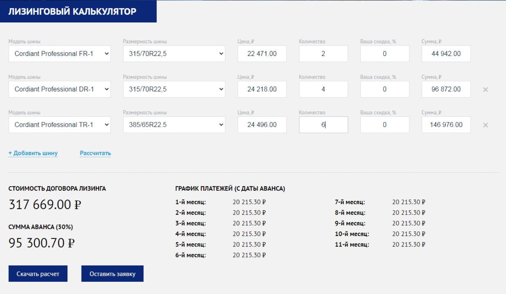Open tire model dropdown showing TR-1
The image size is (506, 294).
[60, 125]
